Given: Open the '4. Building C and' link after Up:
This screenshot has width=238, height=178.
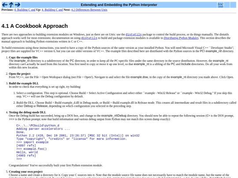Looking at the screenshot, I should tap(52, 10).
